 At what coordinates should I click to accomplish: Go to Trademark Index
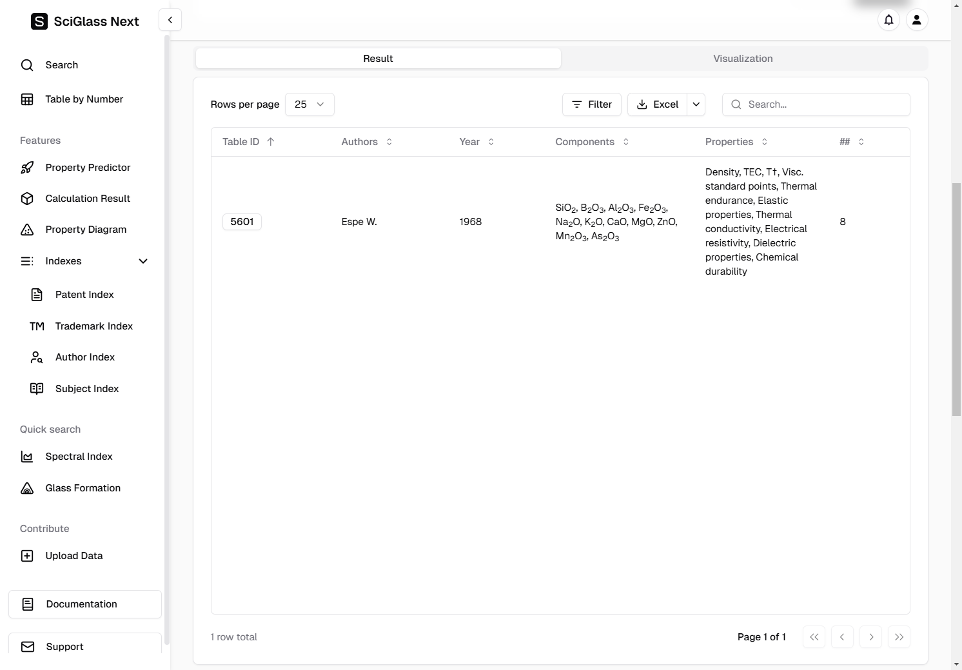point(93,326)
